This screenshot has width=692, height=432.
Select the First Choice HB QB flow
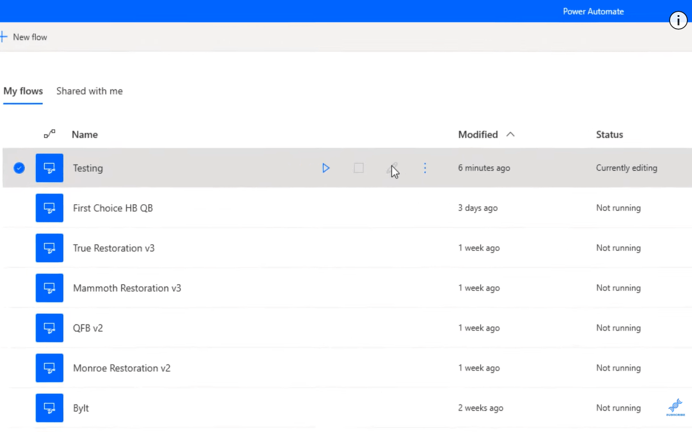(x=113, y=208)
